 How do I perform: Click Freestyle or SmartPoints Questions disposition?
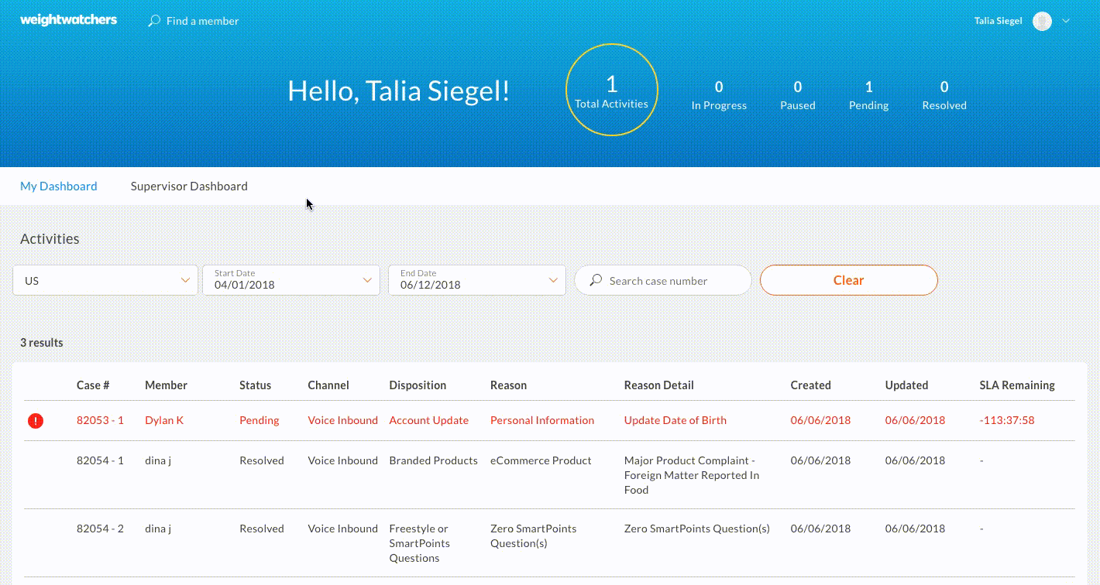(420, 543)
